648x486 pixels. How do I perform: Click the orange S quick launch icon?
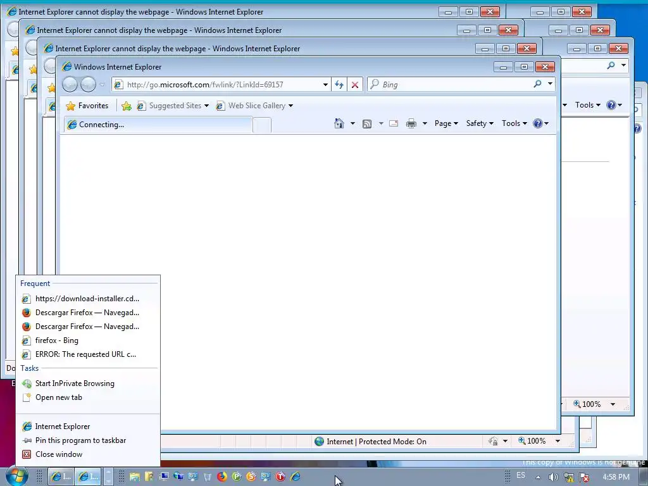pyautogui.click(x=251, y=477)
